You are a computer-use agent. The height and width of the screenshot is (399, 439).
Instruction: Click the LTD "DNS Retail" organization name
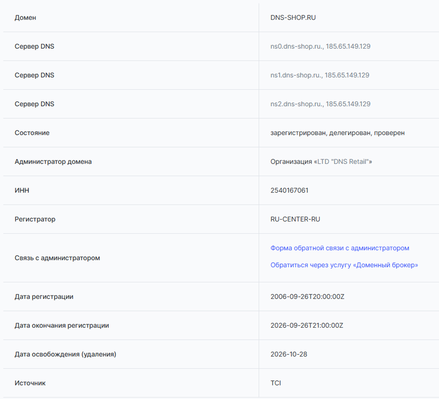point(343,161)
